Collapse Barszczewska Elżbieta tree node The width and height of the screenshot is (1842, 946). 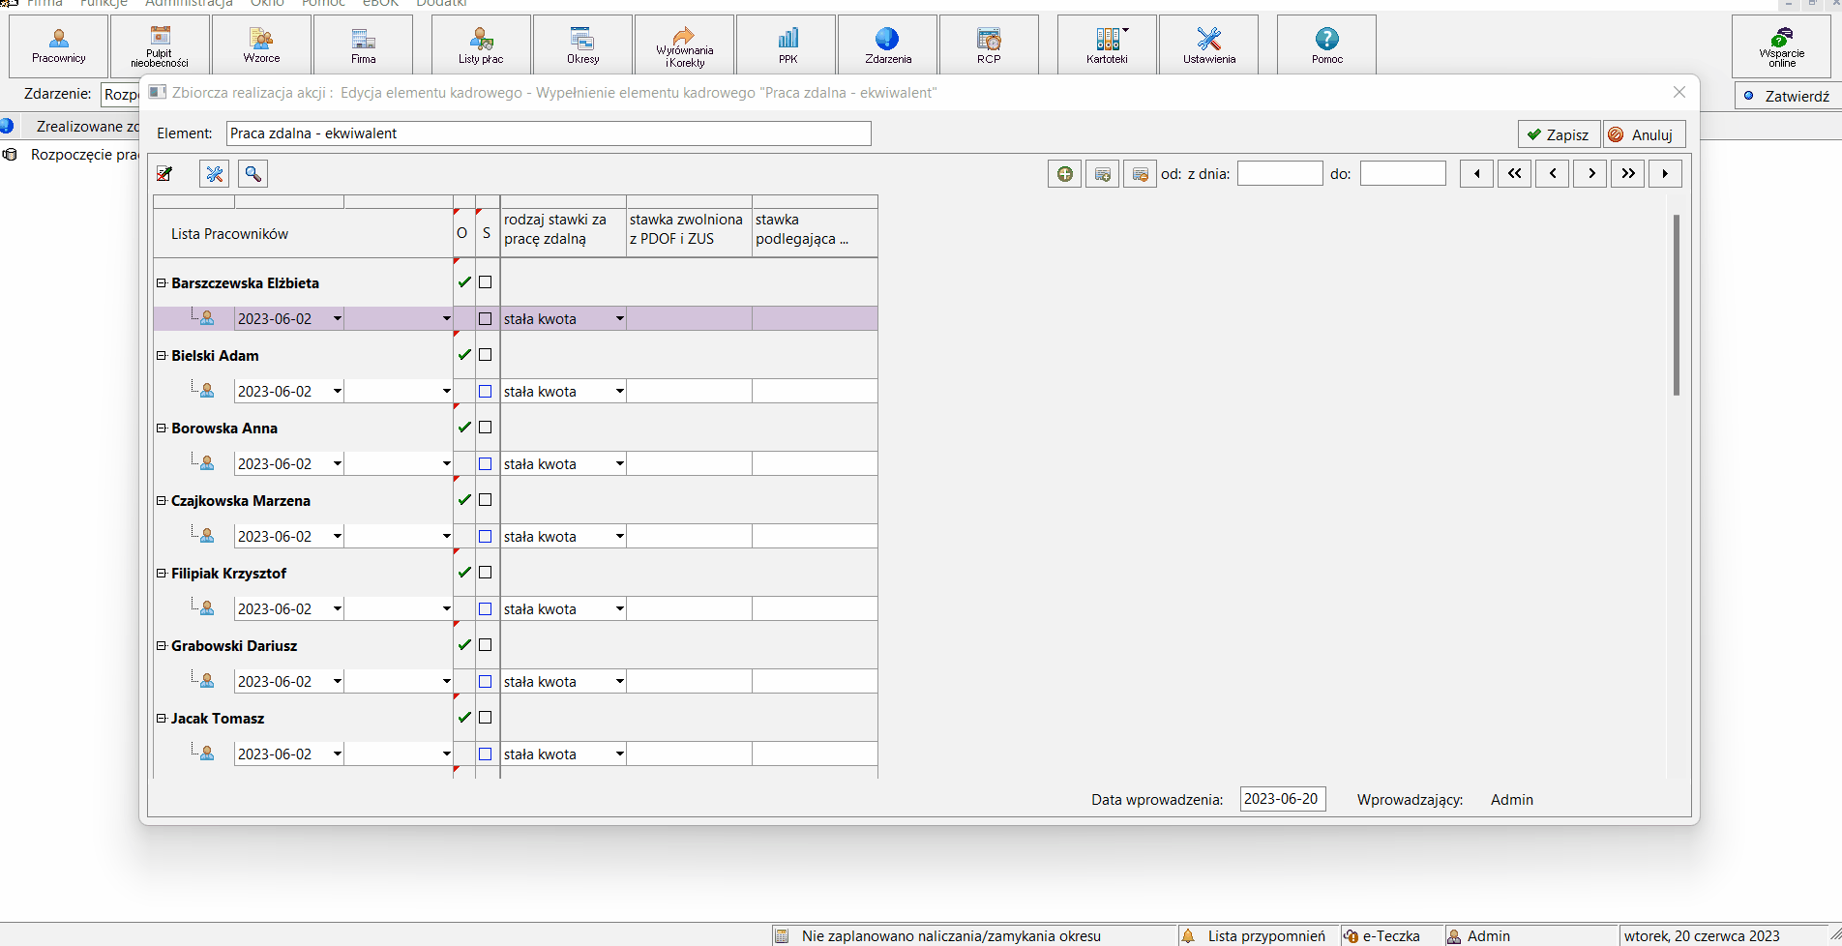(162, 283)
